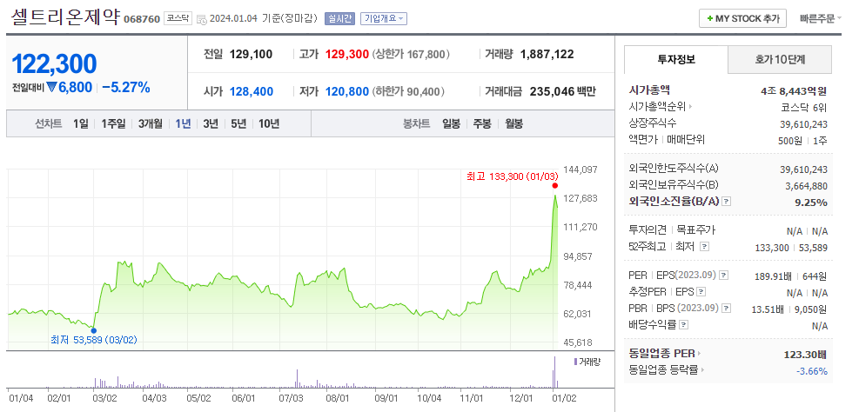Click the PBR value 13.51배
The height and width of the screenshot is (412, 859).
768,309
